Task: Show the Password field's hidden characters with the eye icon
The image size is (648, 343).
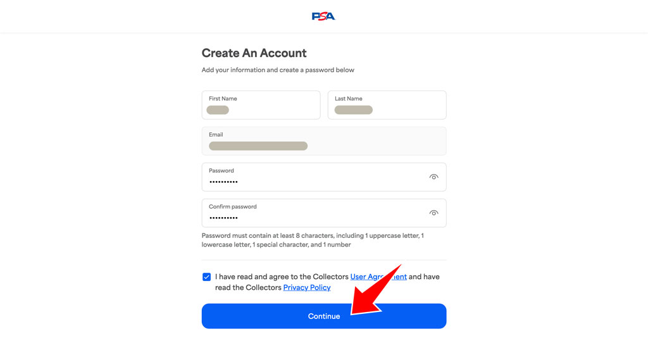Action: (x=433, y=177)
